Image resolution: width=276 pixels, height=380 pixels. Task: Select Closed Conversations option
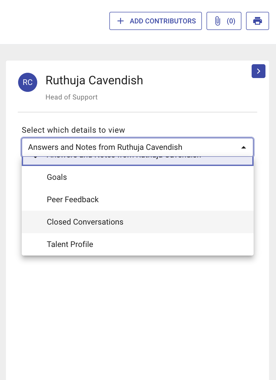click(138, 222)
